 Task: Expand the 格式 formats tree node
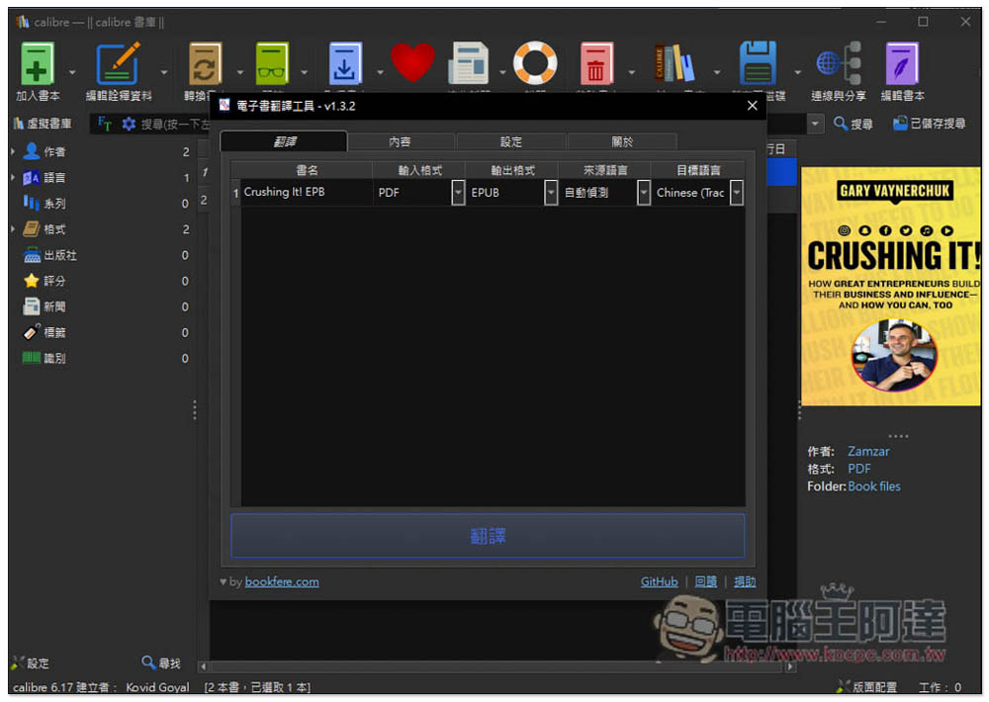click(x=13, y=229)
